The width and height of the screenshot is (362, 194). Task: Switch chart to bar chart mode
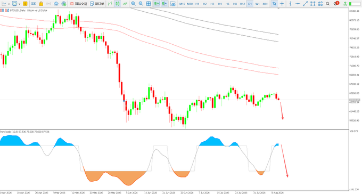110,4
